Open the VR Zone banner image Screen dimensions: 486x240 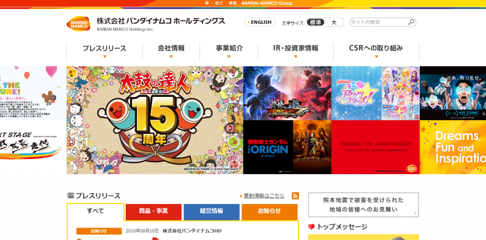(453, 93)
